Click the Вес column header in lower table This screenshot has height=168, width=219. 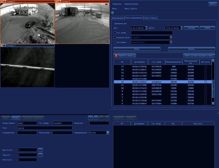click(173, 124)
